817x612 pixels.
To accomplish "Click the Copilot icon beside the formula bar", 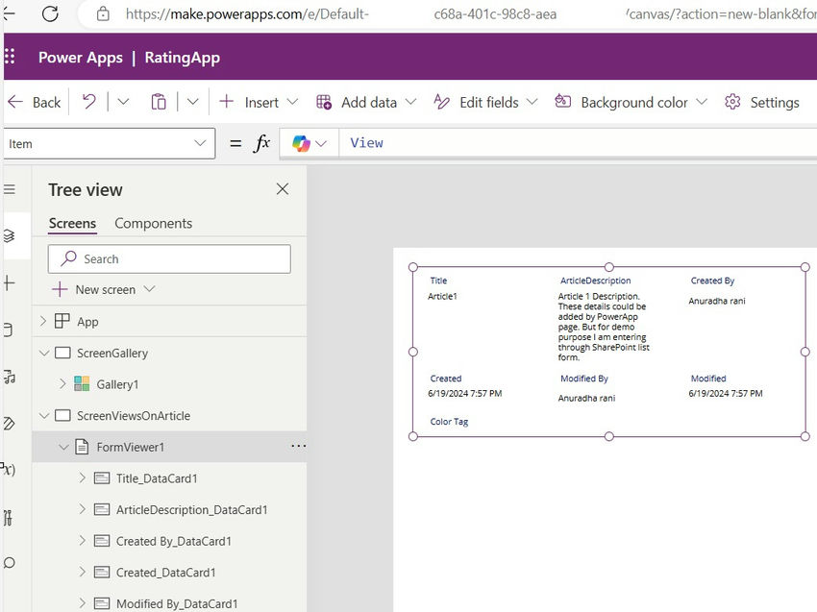I will (x=298, y=141).
